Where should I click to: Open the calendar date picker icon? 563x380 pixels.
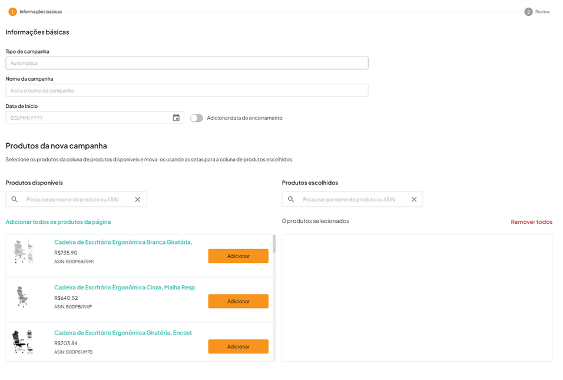click(176, 117)
